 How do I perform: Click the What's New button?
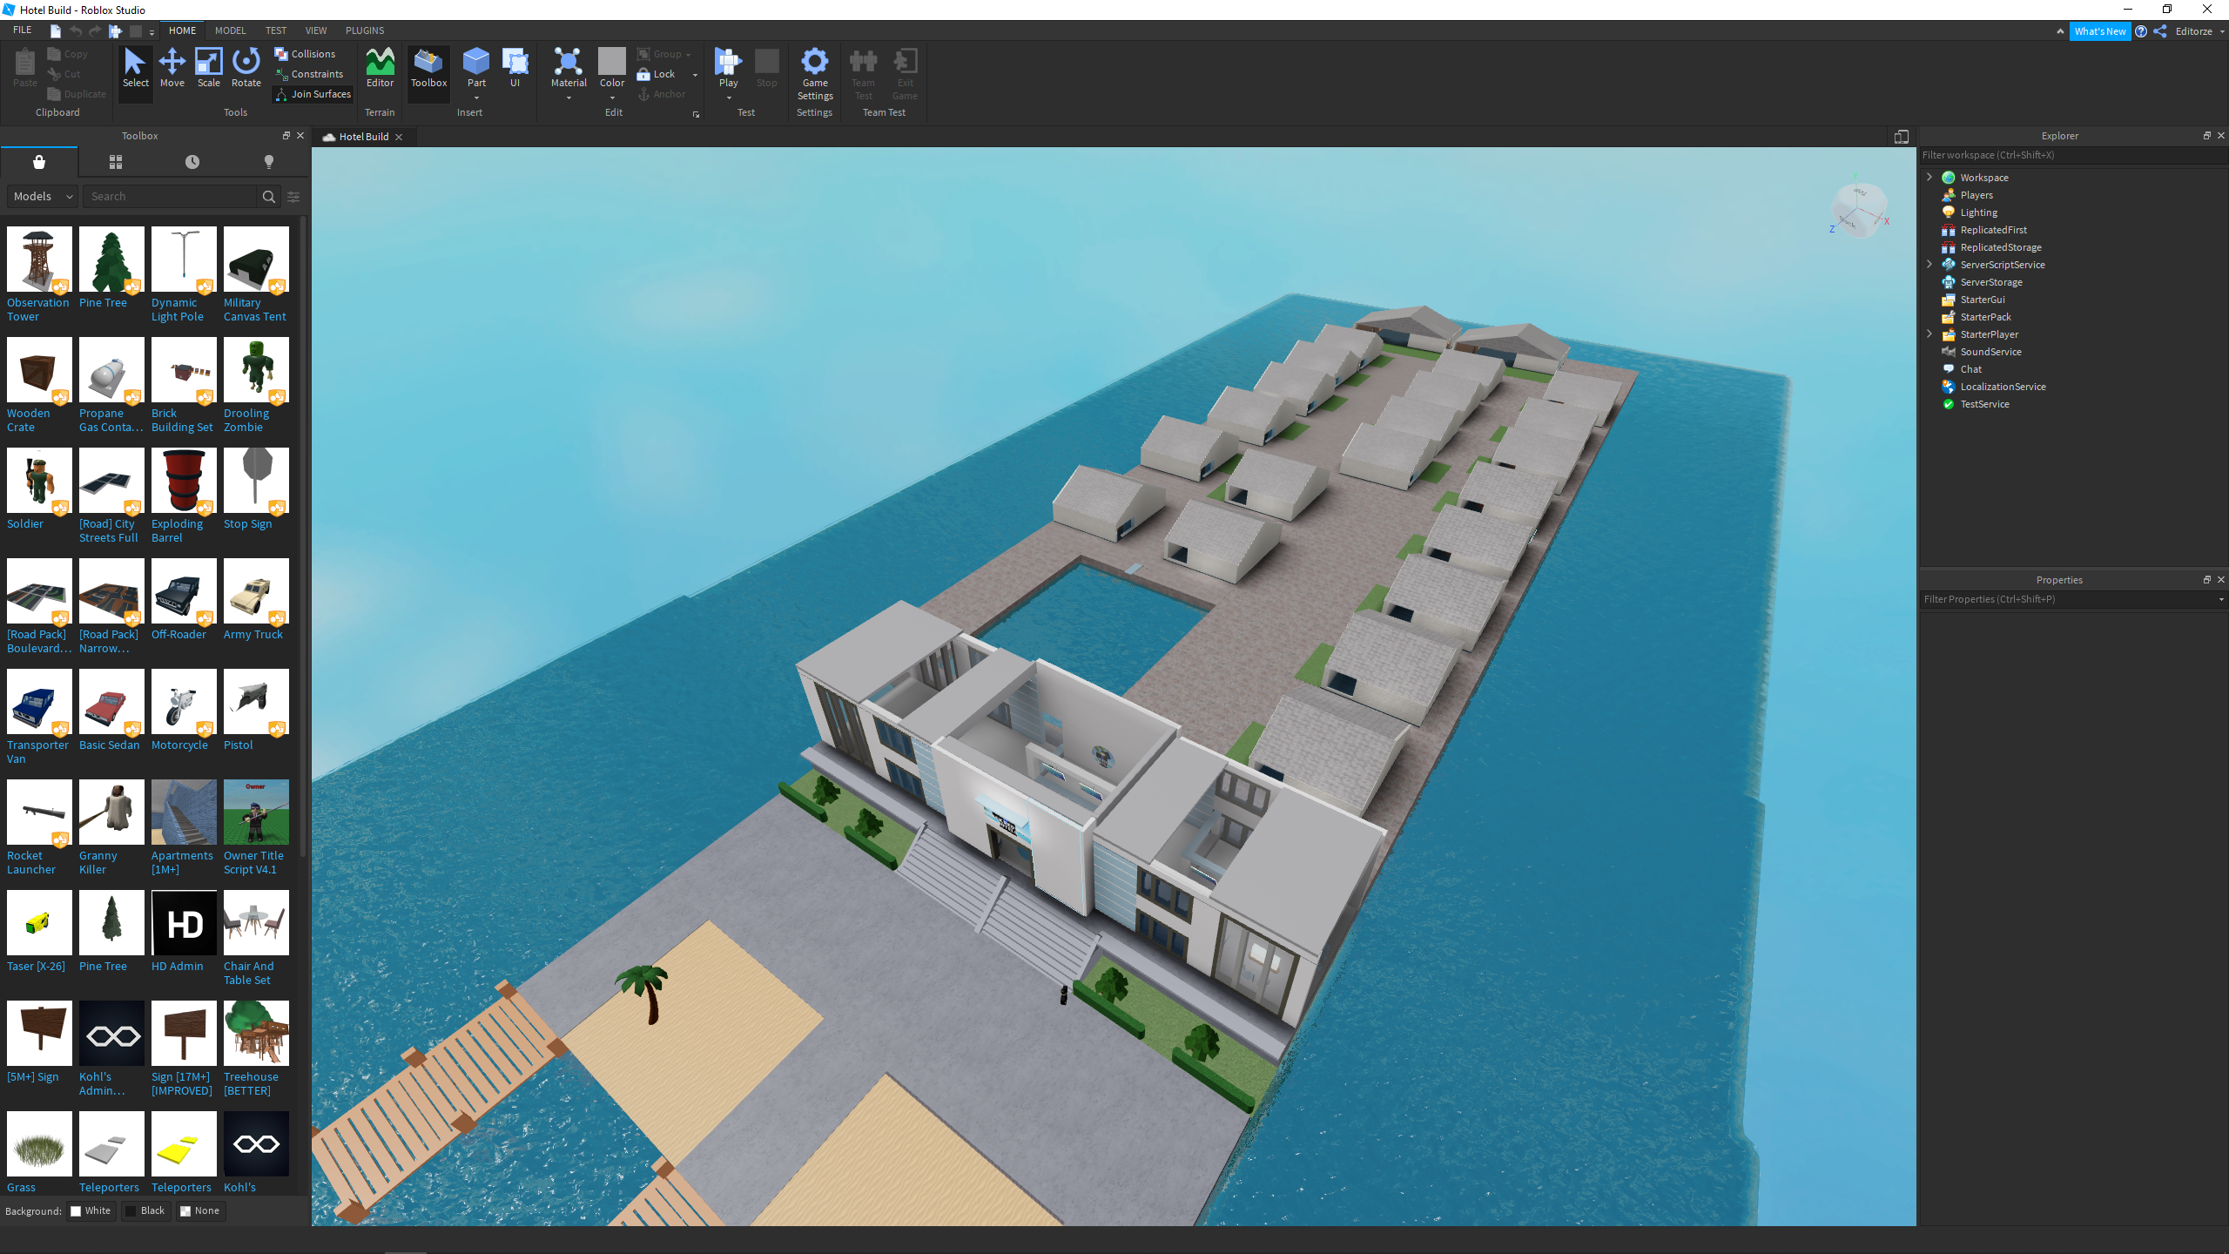(2099, 31)
